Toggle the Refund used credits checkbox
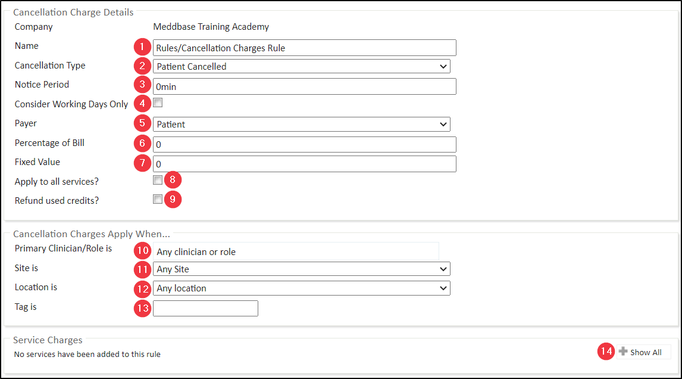 click(x=158, y=200)
